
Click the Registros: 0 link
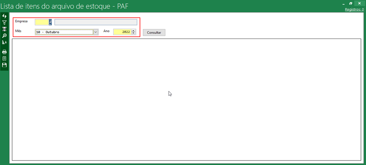(x=354, y=10)
